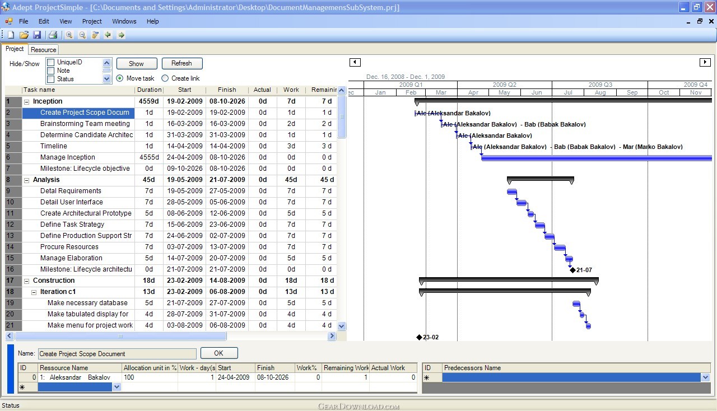Viewport: 717px width, 411px height.
Task: Click the Aleksandar Bakalov resource cell
Action: pos(80,377)
